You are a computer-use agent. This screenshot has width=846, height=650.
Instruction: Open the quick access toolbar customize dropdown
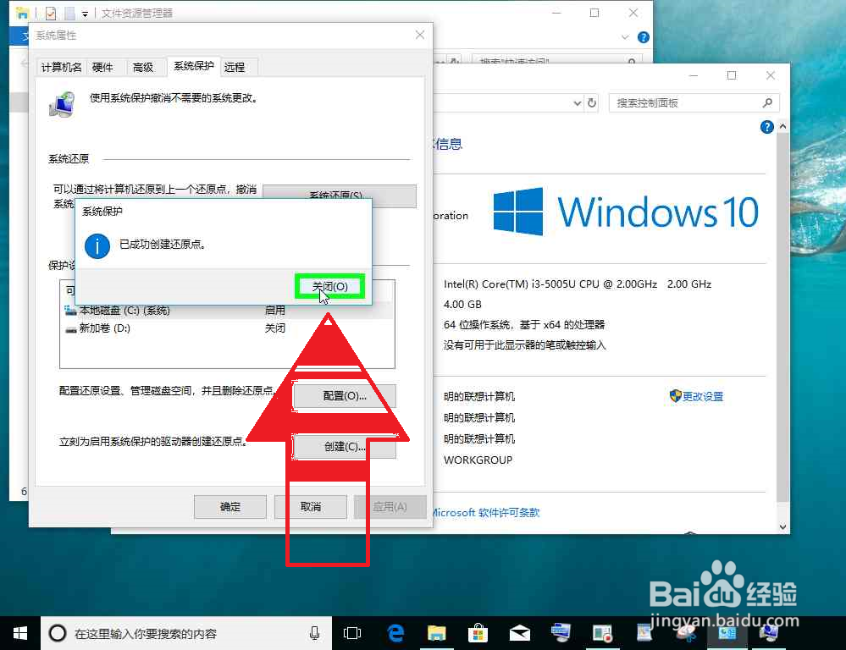coord(84,13)
